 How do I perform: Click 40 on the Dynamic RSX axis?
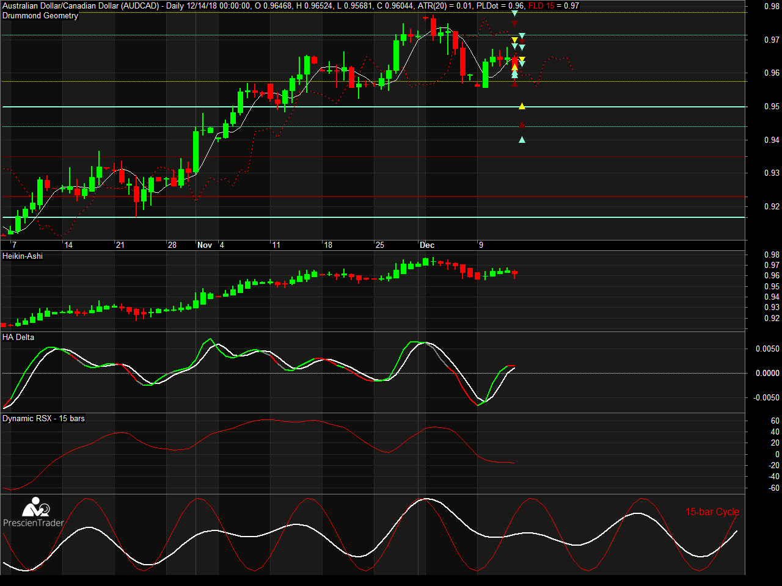tap(775, 432)
